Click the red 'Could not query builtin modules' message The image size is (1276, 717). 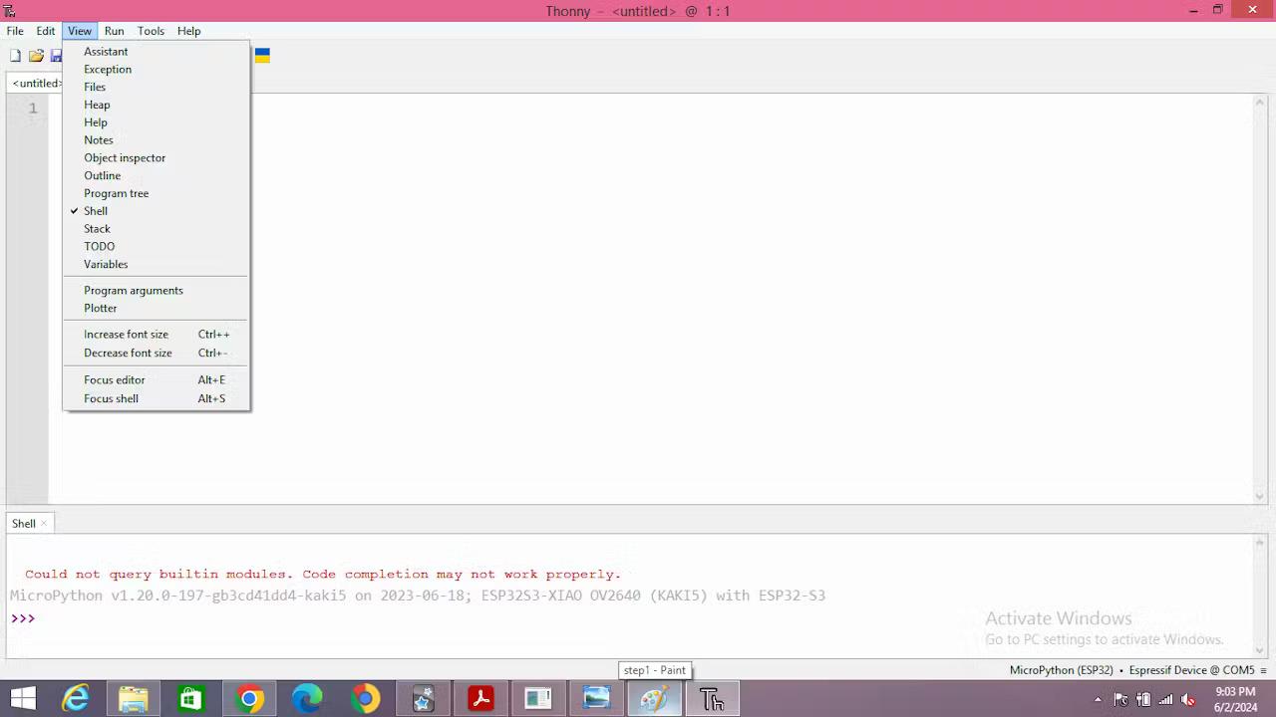323,575
